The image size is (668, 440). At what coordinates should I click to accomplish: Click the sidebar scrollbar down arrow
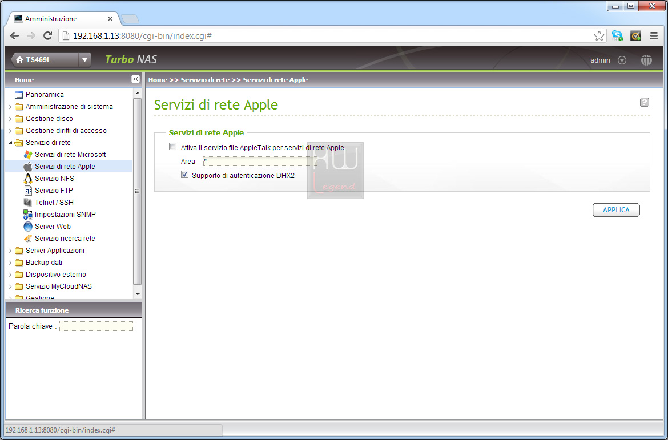coord(137,294)
